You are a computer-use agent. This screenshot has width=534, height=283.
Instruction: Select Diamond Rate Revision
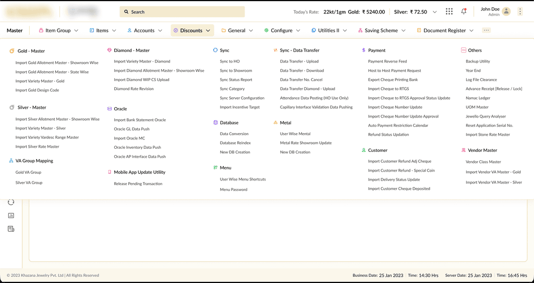[134, 88]
